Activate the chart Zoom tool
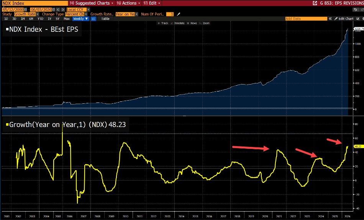This screenshot has height=220, width=364. point(205,23)
